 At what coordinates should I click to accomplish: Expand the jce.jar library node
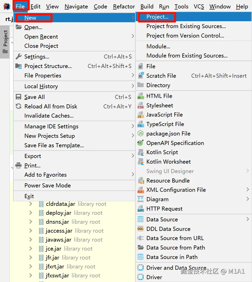click(x=31, y=249)
